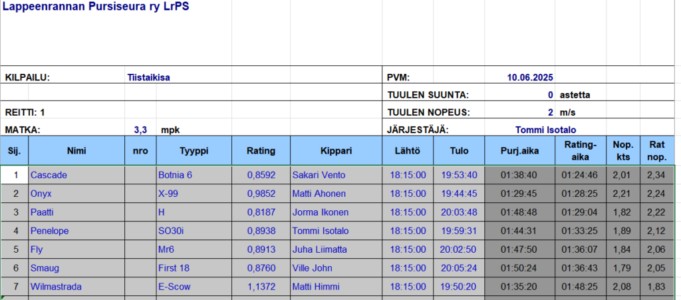Click the Rating column header
Viewport: 681px width, 300px height.
(x=261, y=151)
